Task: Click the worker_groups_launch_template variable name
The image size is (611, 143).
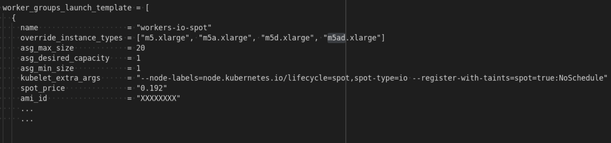Action: pos(67,8)
